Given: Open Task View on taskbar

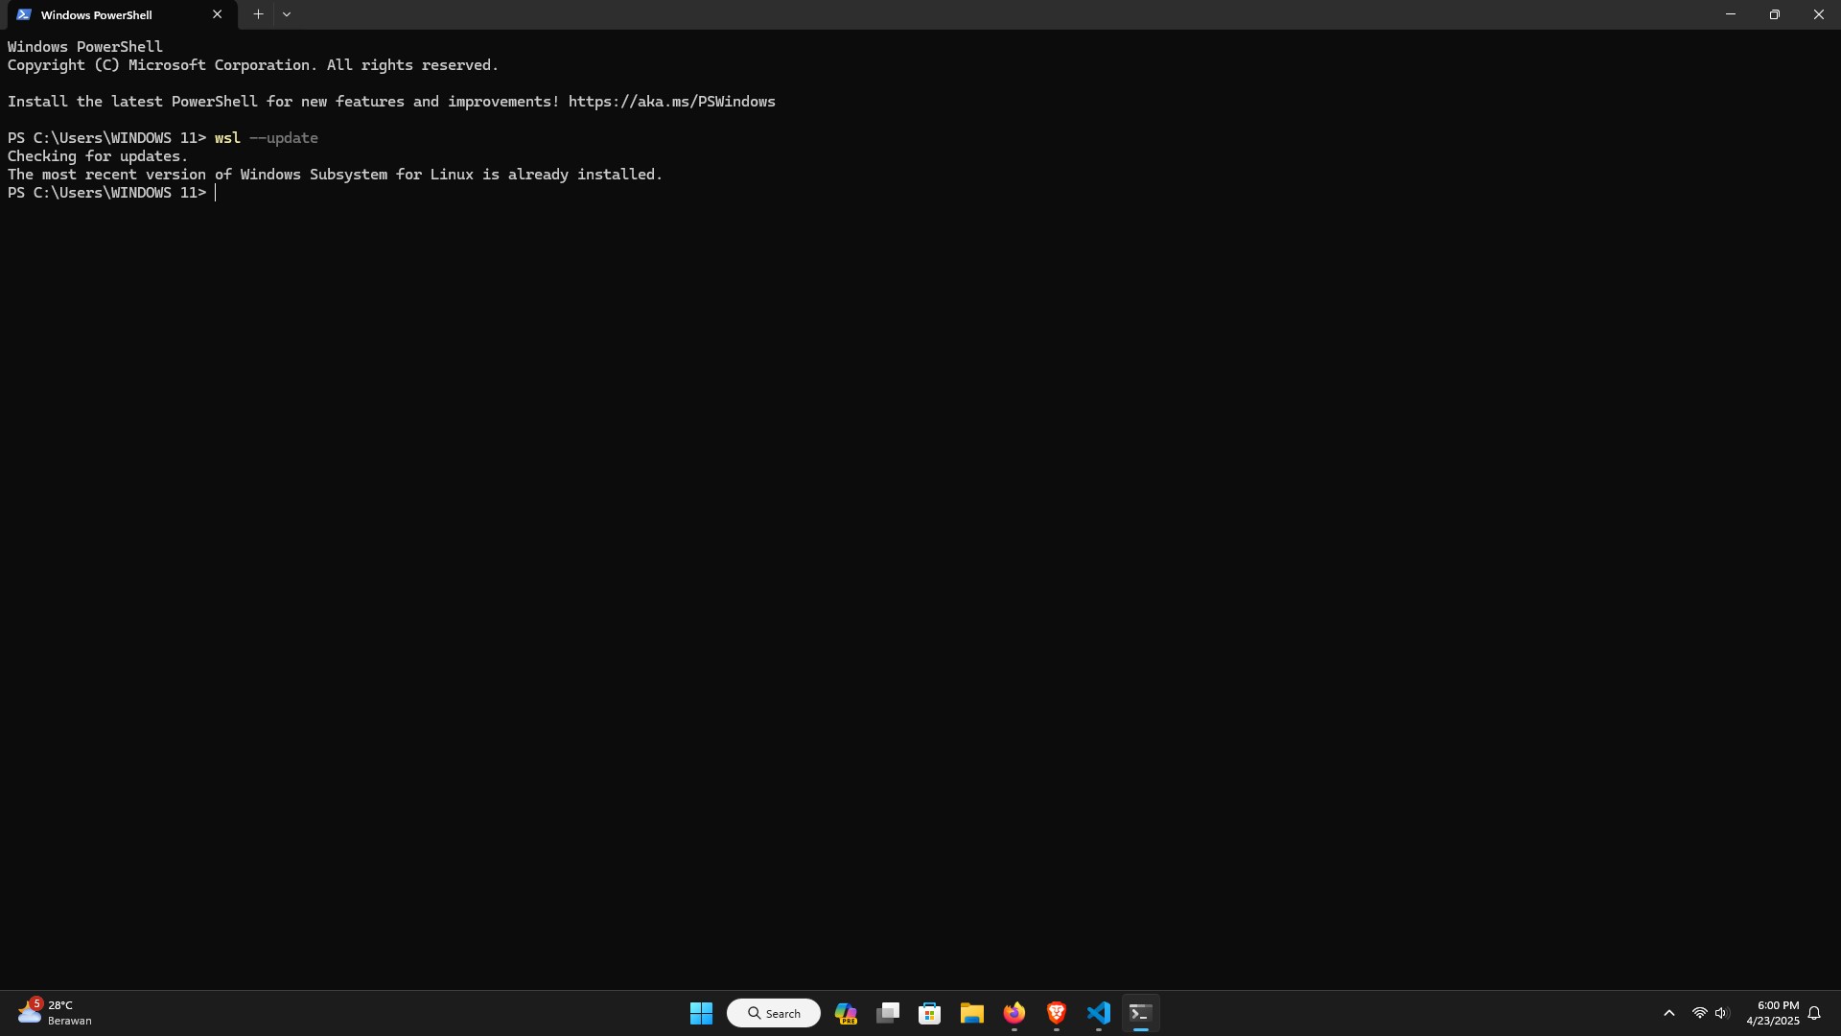Looking at the screenshot, I should [888, 1013].
